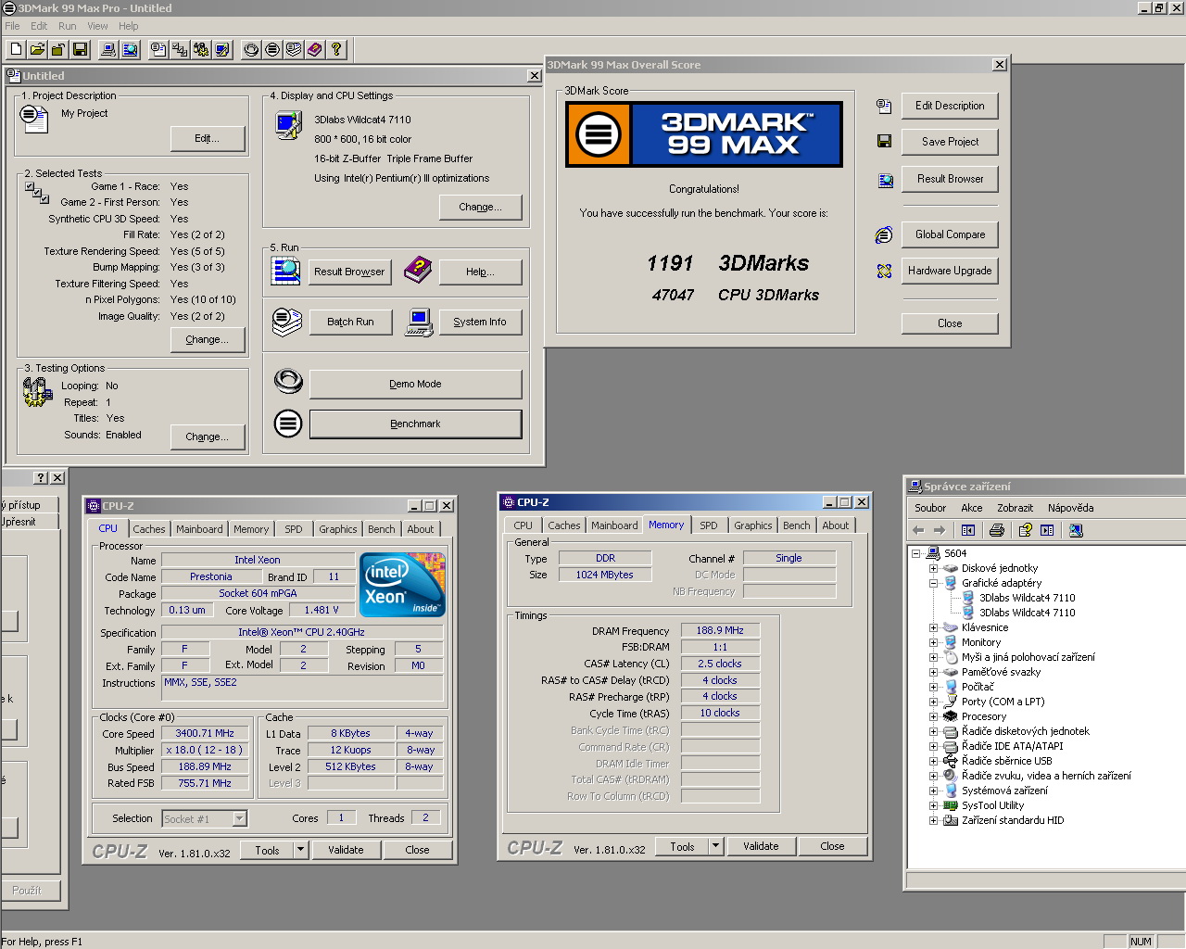Collapse Grafické adaptéry node
The image size is (1186, 949).
933,583
